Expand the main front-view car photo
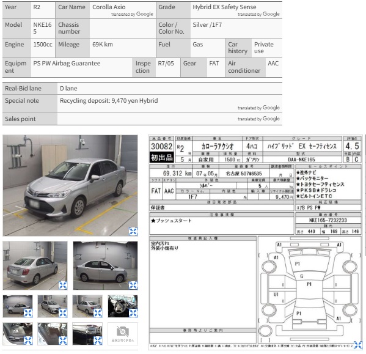Viewport: 366px width, 354px height. coord(133,231)
